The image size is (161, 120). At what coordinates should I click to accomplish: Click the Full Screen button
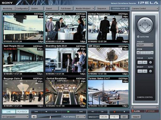(66, 8)
